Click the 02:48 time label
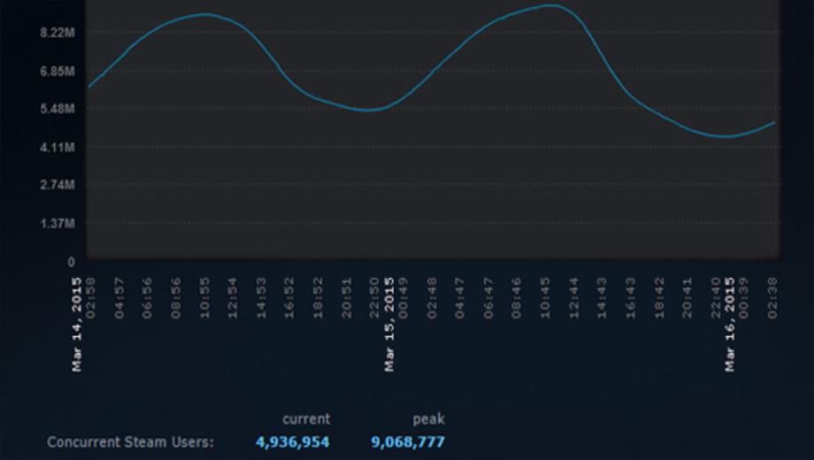Image resolution: width=814 pixels, height=460 pixels. (x=432, y=298)
